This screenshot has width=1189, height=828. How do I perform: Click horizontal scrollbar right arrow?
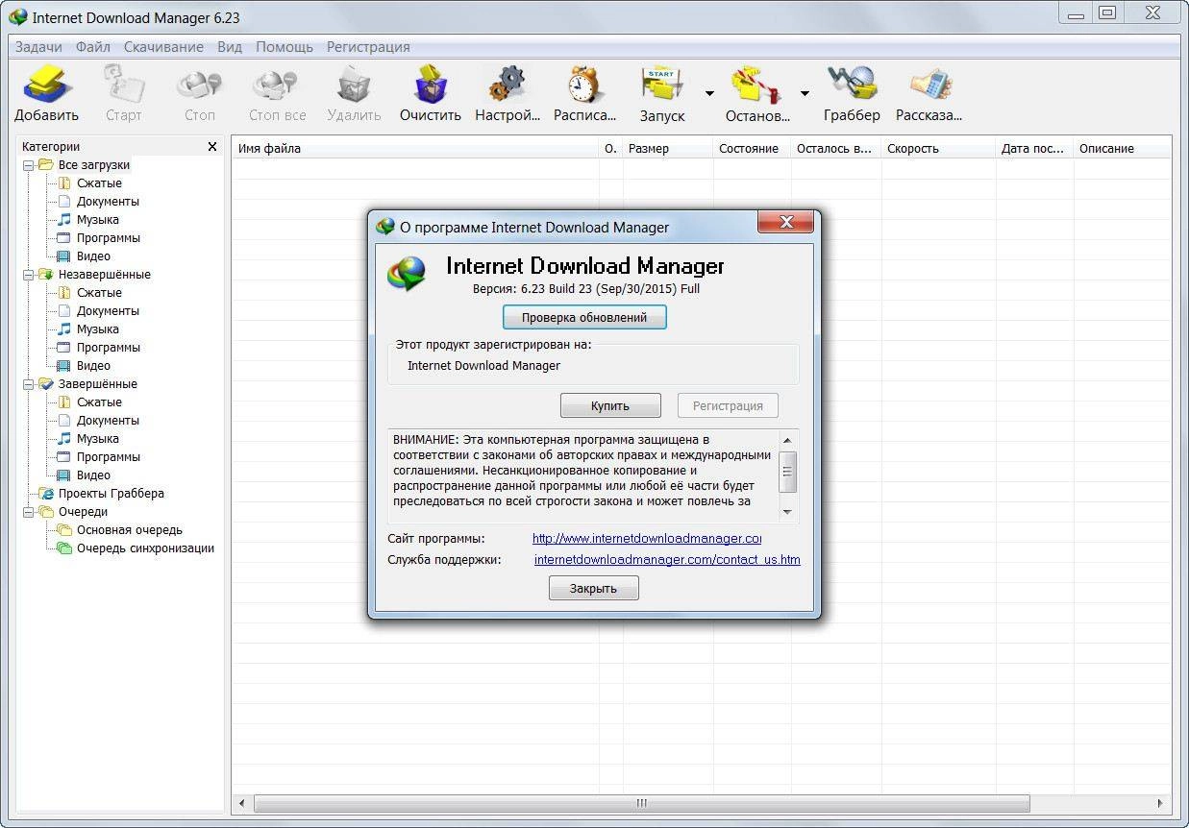coord(1161,803)
